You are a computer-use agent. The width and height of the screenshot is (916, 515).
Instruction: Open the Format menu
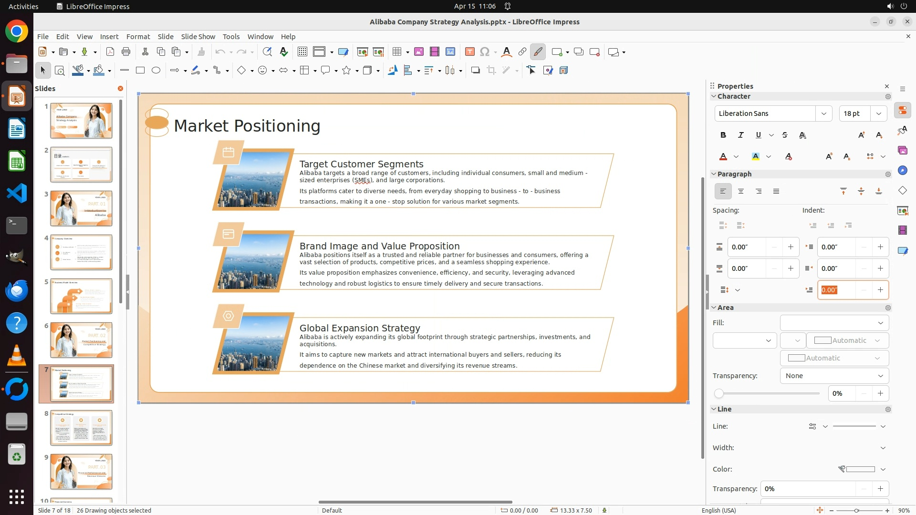[138, 37]
